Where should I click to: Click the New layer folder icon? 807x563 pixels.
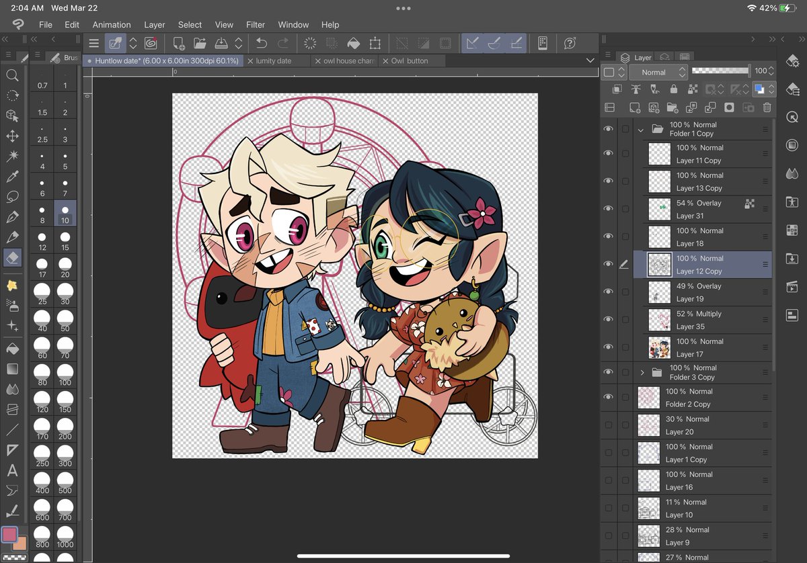point(672,107)
